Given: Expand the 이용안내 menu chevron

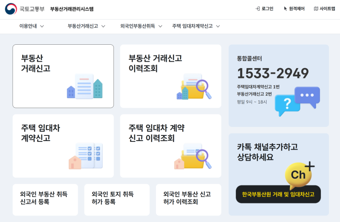Looking at the screenshot, I should click(42, 26).
